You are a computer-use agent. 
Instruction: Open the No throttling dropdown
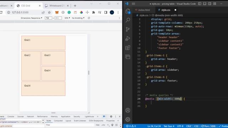(78, 18)
